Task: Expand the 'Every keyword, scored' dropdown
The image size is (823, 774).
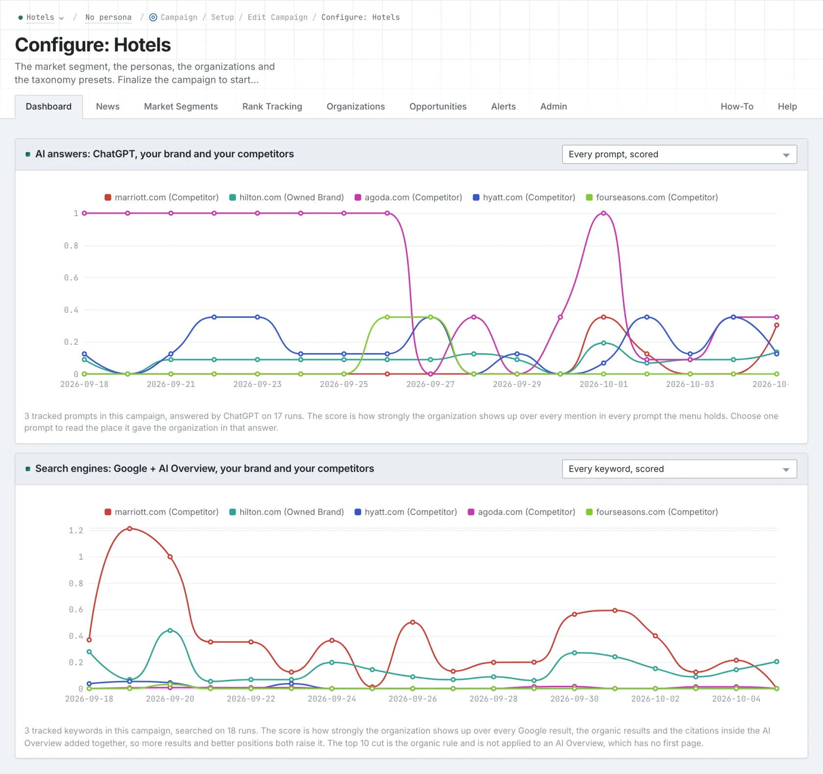Action: (679, 469)
